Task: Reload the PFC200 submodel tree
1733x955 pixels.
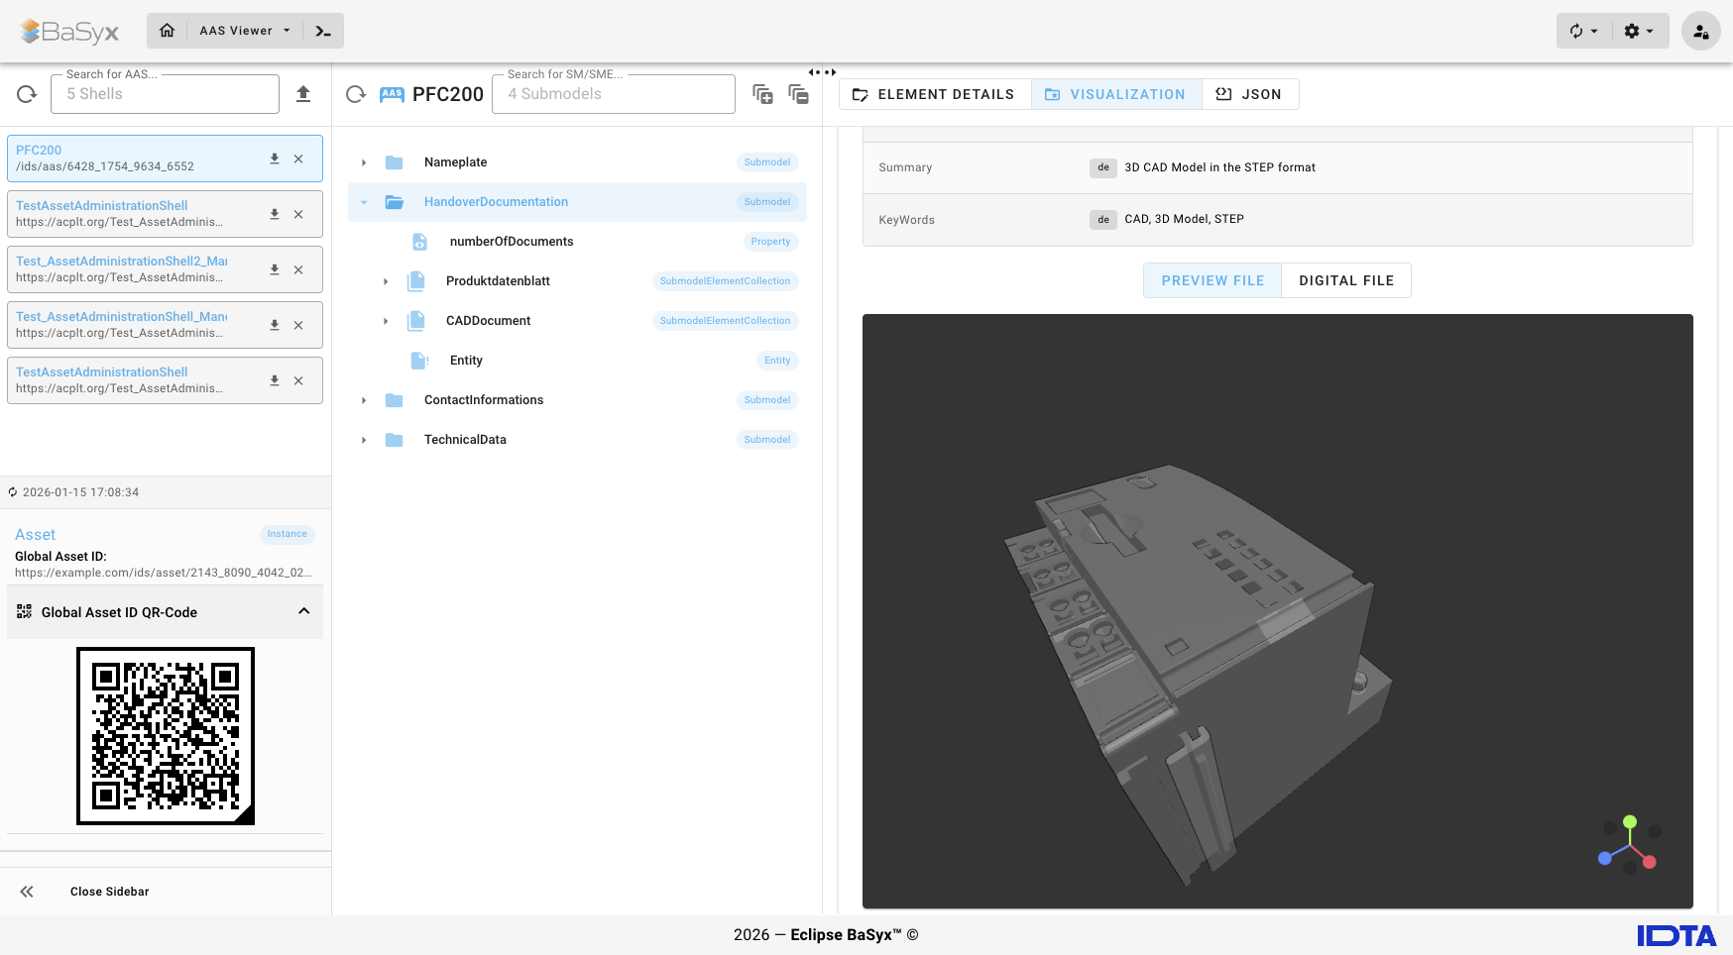Action: point(356,93)
